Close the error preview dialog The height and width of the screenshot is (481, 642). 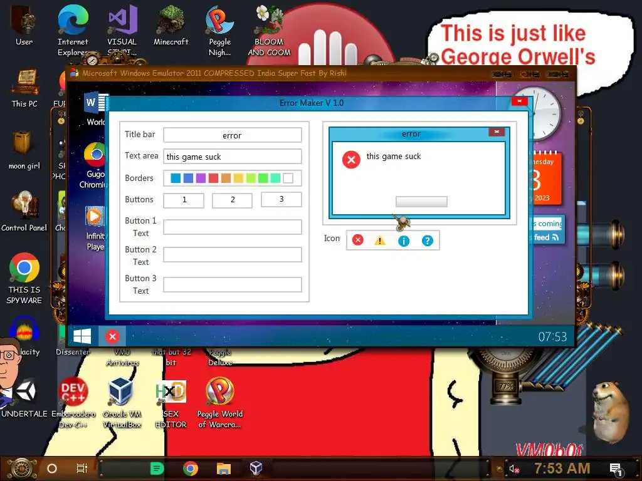[x=497, y=132]
